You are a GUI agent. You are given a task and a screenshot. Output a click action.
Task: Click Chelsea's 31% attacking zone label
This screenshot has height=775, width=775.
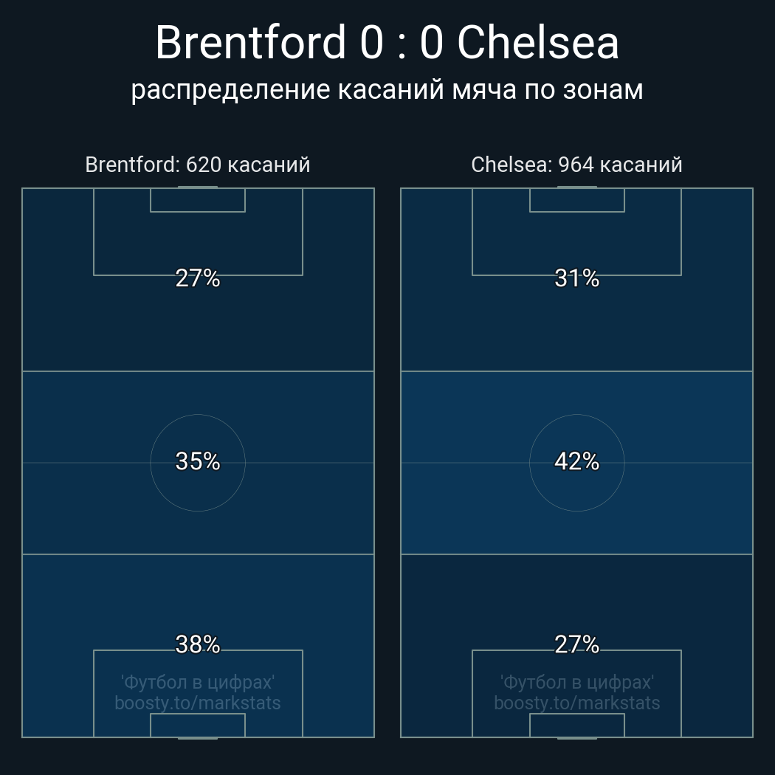[576, 278]
